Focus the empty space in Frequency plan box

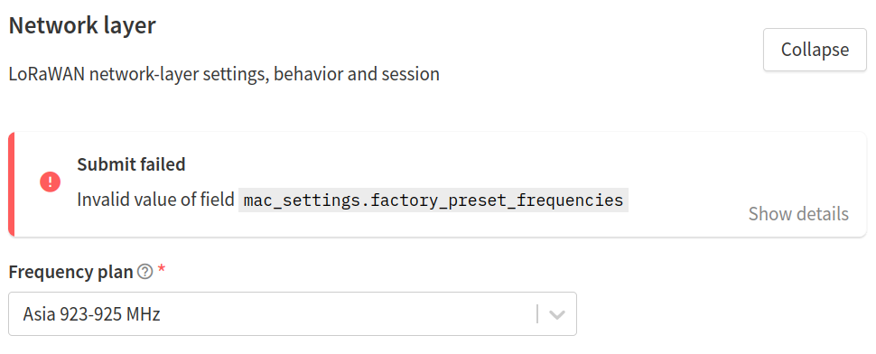[347, 314]
